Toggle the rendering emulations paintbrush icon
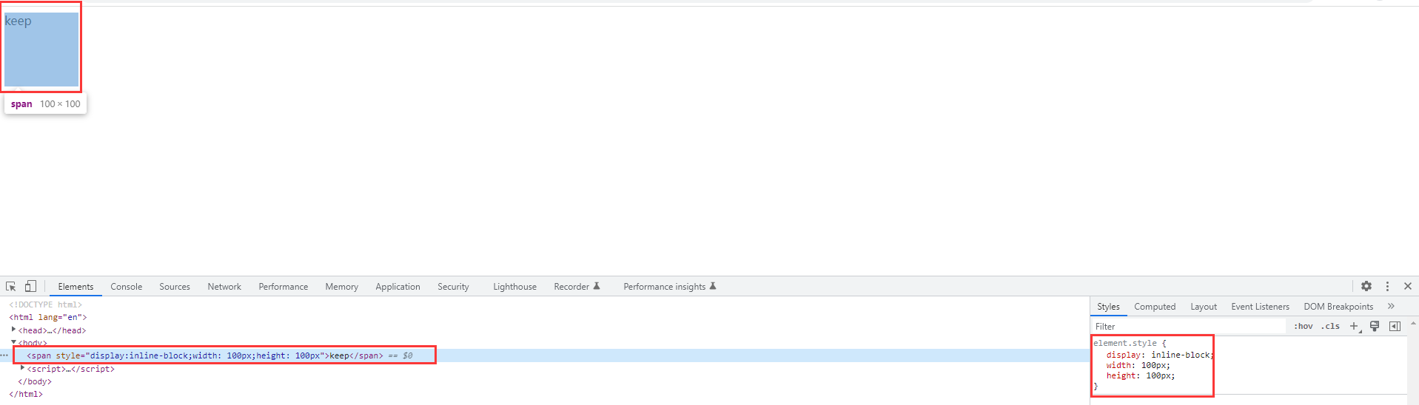 coord(1375,326)
